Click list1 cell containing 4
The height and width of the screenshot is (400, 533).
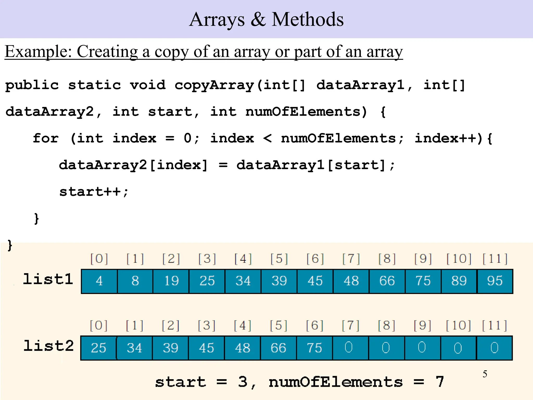point(99,281)
